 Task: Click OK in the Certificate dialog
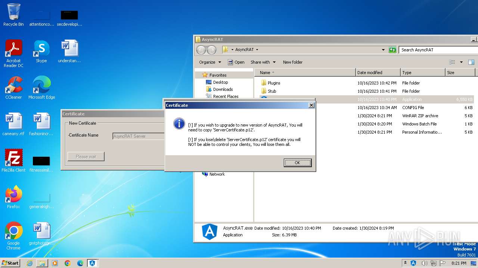[297, 163]
